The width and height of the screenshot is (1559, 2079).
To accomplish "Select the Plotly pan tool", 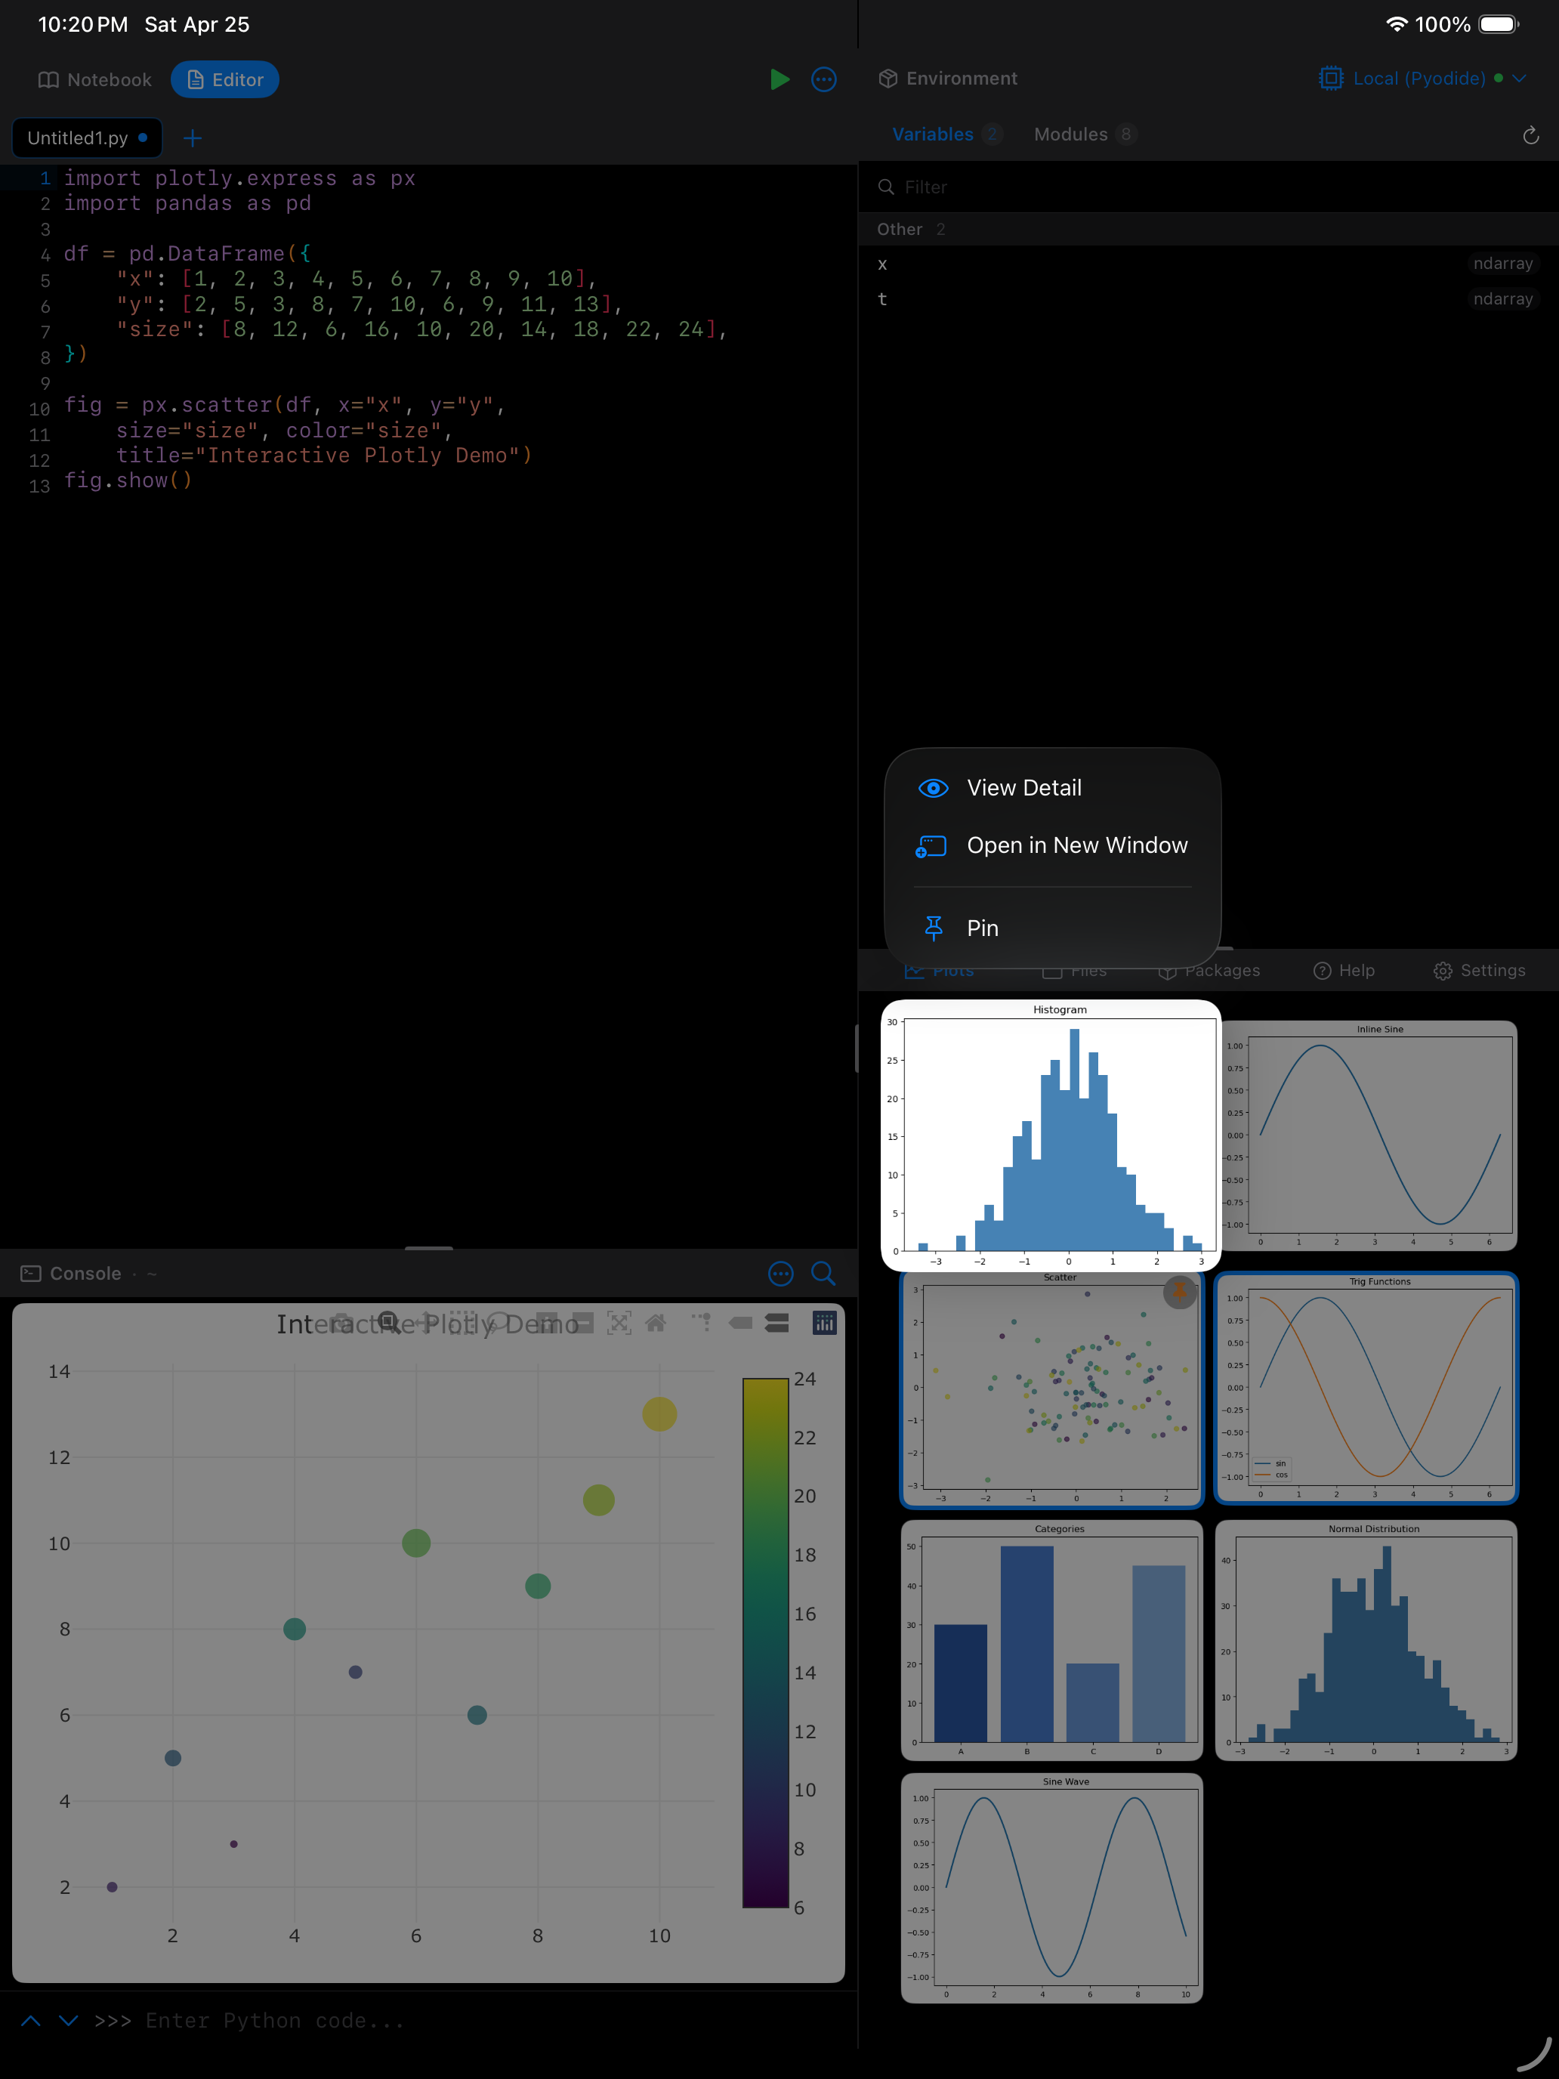I will click(426, 1322).
